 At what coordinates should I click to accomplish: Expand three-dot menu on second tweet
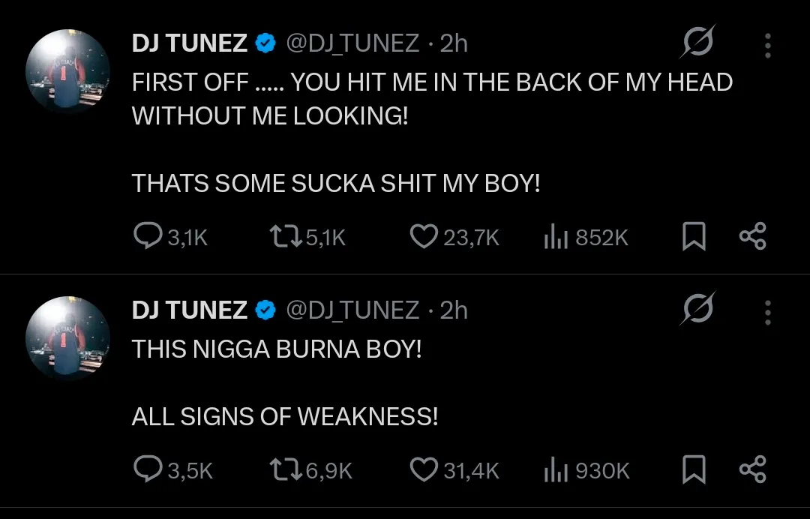767,311
